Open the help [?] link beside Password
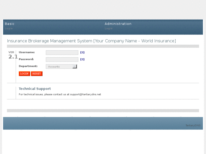206x154 pixels. point(82,59)
